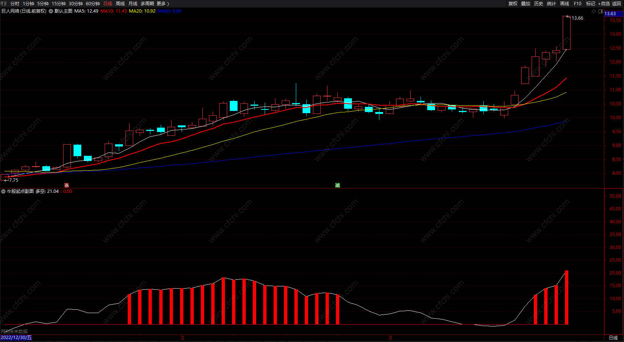Open the 牛股起点副图 indicator dropdown arrow
The width and height of the screenshot is (624, 342).
(x=3, y=191)
